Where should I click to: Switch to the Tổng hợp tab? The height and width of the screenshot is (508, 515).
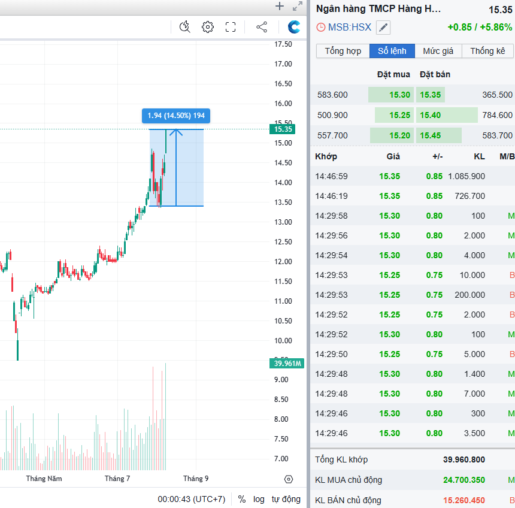[343, 51]
